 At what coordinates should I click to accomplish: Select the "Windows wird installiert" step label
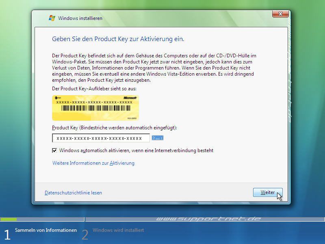coord(118,230)
